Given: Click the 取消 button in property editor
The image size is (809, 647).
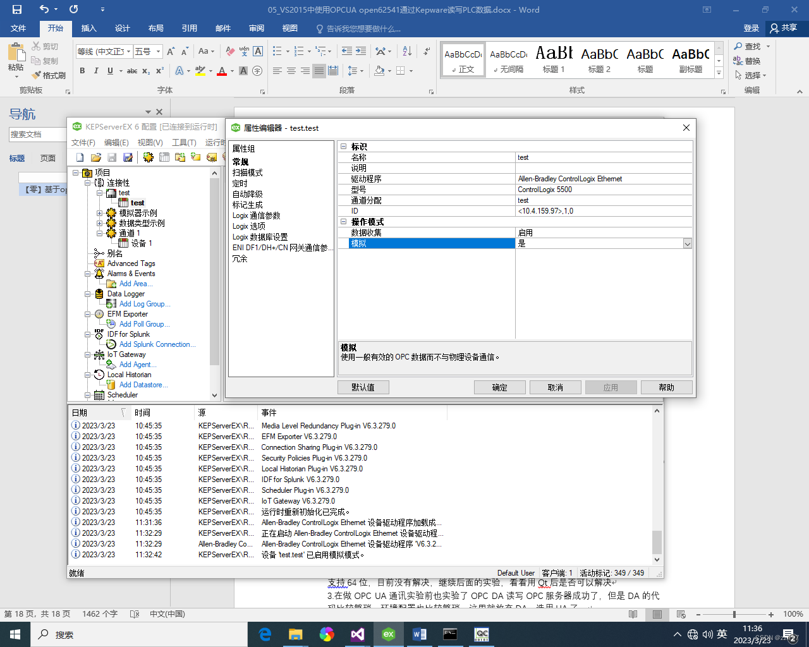Looking at the screenshot, I should point(556,387).
